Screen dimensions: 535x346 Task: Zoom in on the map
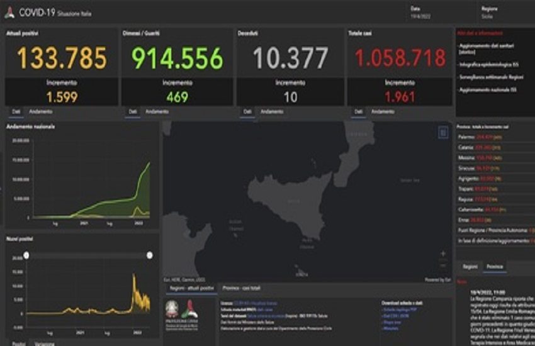coord(443,254)
